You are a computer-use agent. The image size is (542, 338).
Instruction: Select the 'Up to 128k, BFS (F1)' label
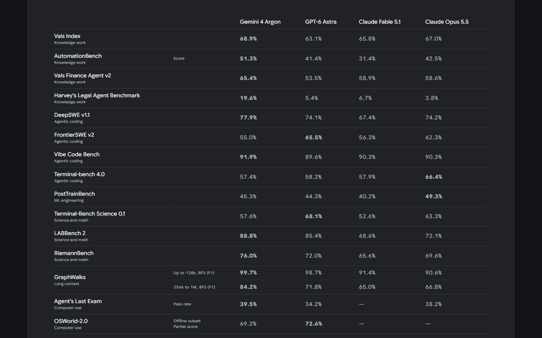coord(194,273)
